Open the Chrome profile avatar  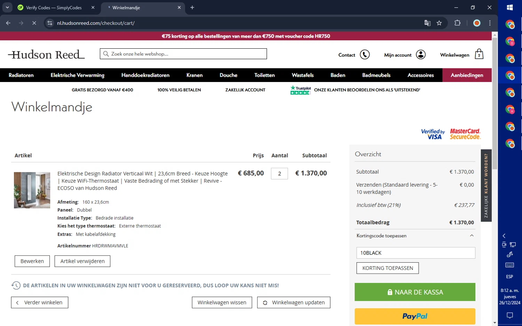click(477, 23)
